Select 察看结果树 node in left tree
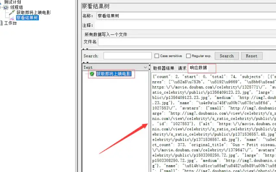Viewport: 276px width, 172px height. pos(27,18)
